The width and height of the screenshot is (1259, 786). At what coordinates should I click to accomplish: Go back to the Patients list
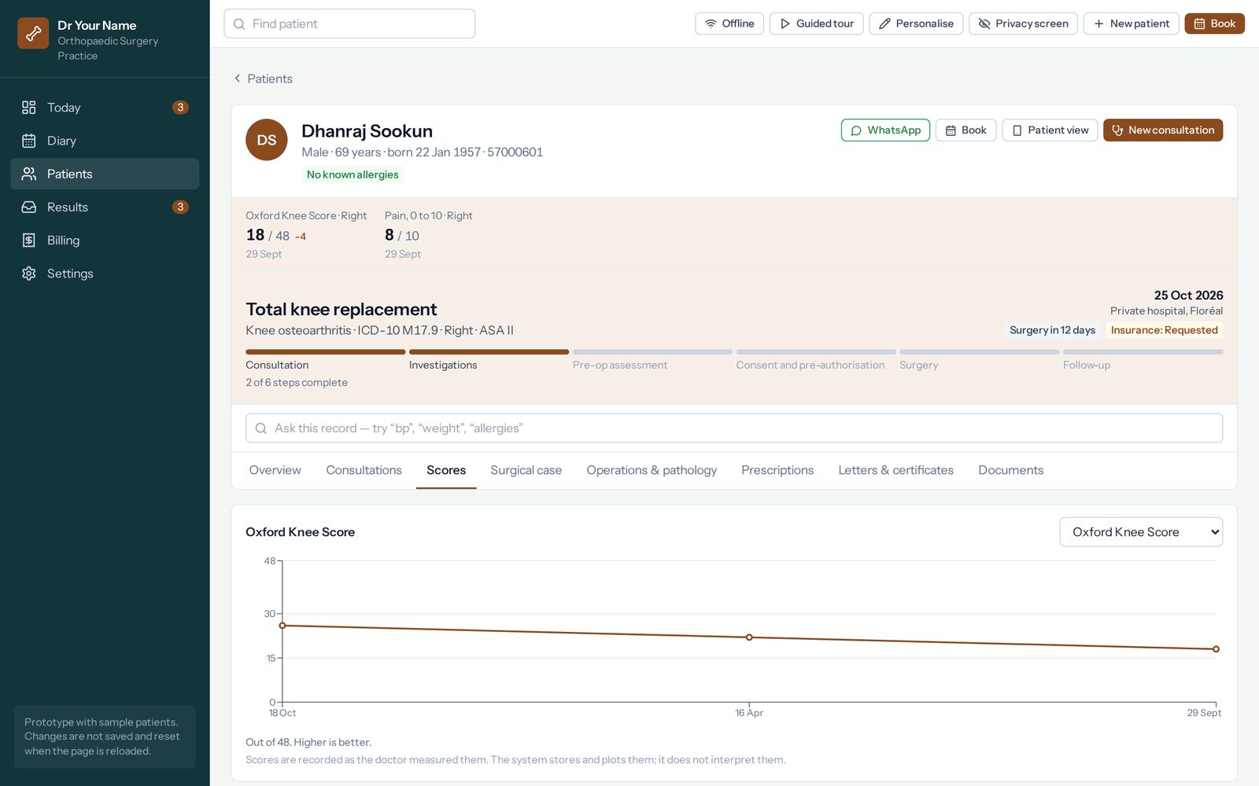click(263, 79)
